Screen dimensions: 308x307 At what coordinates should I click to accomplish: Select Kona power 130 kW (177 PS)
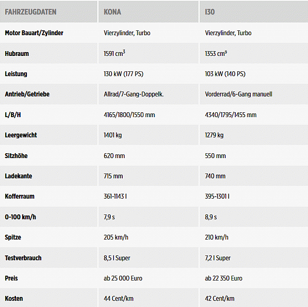point(124,74)
